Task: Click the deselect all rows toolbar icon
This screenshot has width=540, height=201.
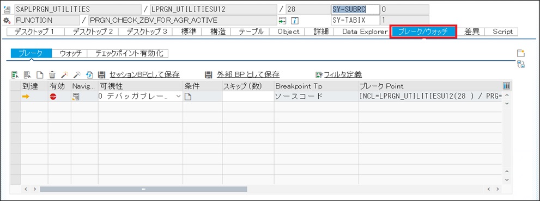Action: point(27,74)
